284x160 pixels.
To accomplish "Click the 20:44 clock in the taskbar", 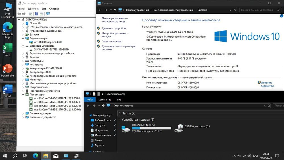I will click(x=266, y=154).
